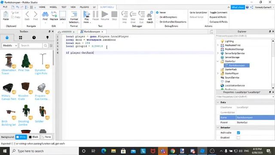The image size is (275, 155).
Task: Switch to the YTTTTTTT document tab
Action: tap(66, 32)
